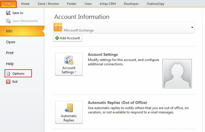205x132 pixels.
Task: Switch to the Developer tab
Action: [131, 4]
